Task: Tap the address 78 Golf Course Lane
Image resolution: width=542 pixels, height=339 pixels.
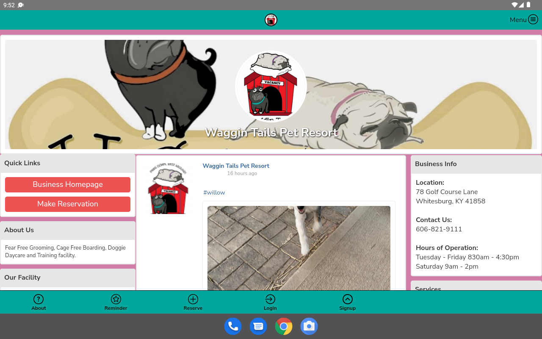Action: [447, 192]
